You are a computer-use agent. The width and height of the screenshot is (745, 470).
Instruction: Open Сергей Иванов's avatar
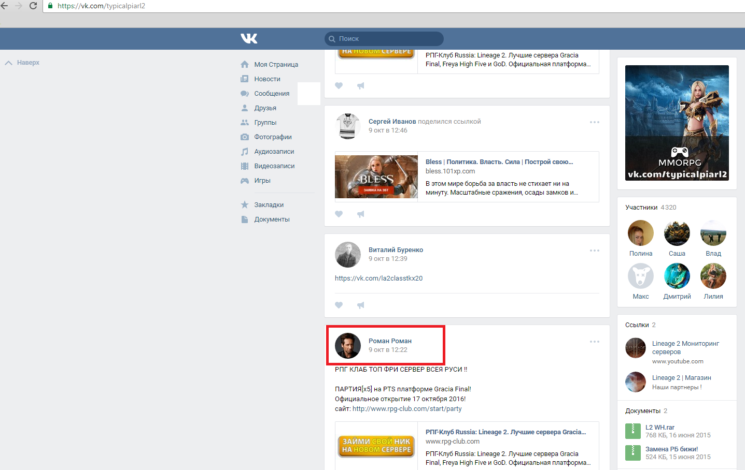(348, 126)
